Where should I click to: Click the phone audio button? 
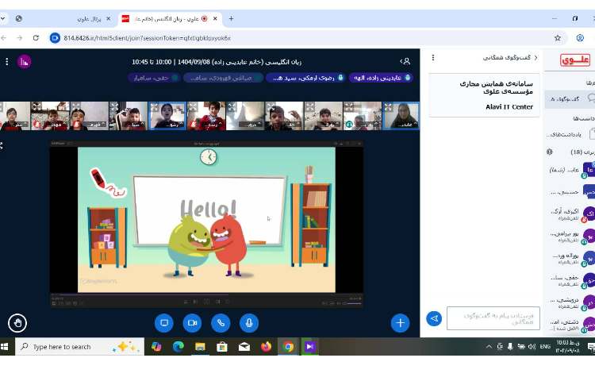(221, 322)
